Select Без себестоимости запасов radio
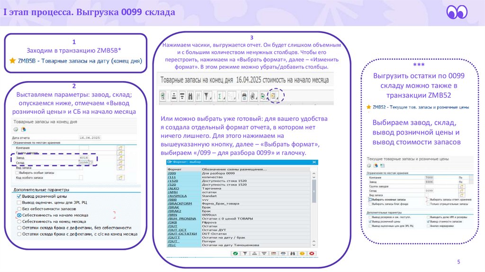The height and width of the screenshot is (272, 485). click(19, 209)
